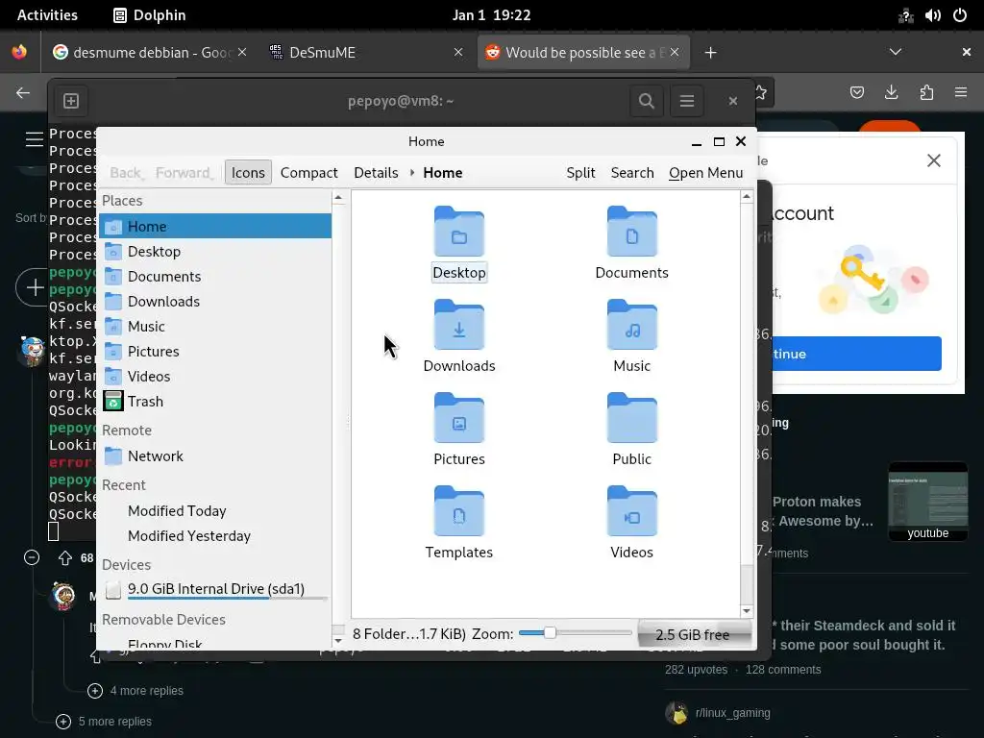Select Documents in the Places sidebar
The height and width of the screenshot is (738, 984).
(x=215, y=276)
